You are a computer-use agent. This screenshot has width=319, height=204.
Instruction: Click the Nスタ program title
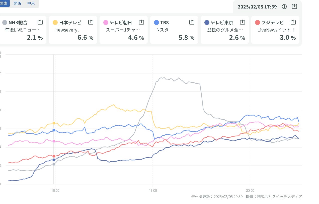pos(162,30)
